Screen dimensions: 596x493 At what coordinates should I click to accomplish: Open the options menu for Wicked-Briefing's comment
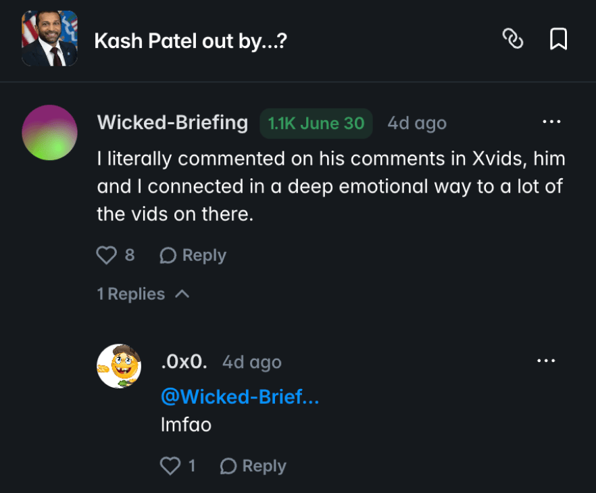(552, 122)
